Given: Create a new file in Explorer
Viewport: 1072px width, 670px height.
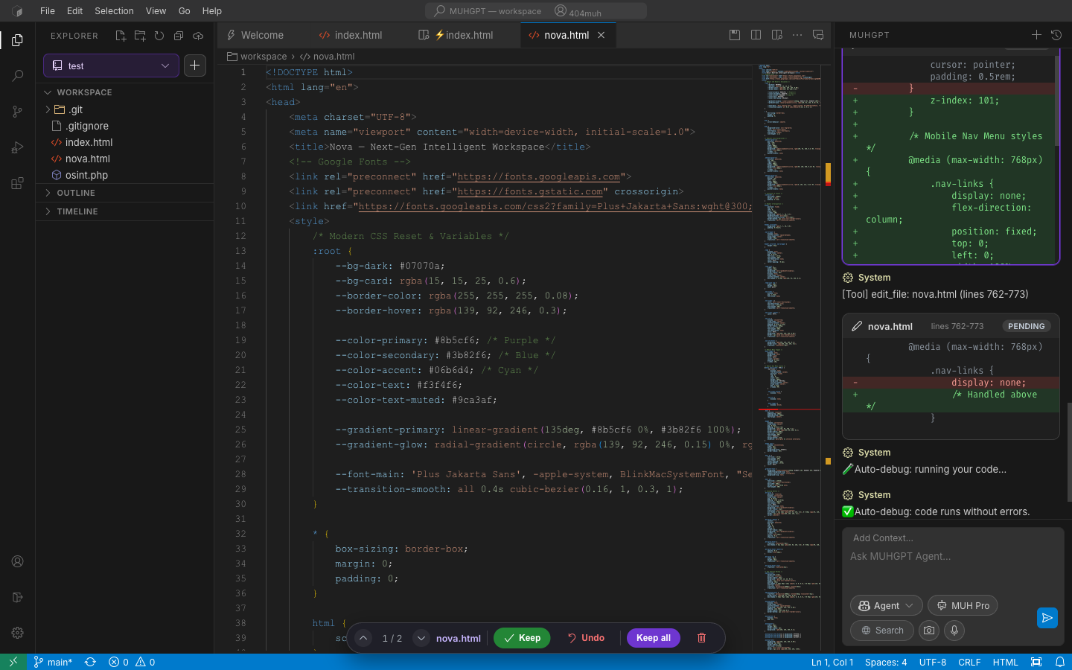Looking at the screenshot, I should pyautogui.click(x=121, y=36).
